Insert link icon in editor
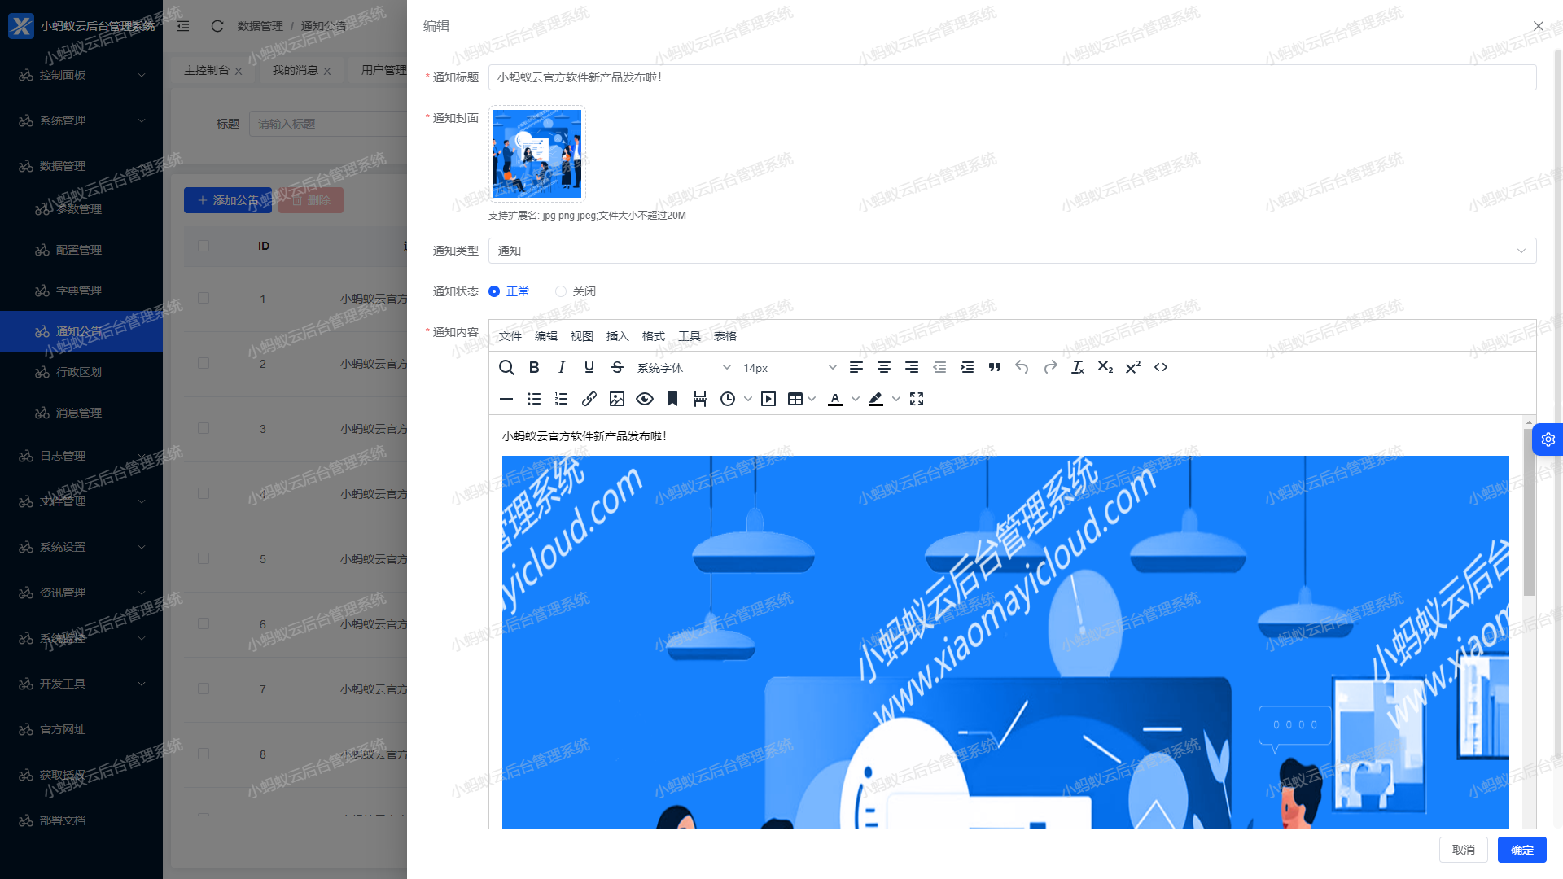 [589, 399]
